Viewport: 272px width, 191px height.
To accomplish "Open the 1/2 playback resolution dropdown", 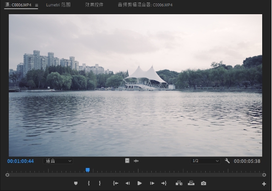I will tap(205, 161).
